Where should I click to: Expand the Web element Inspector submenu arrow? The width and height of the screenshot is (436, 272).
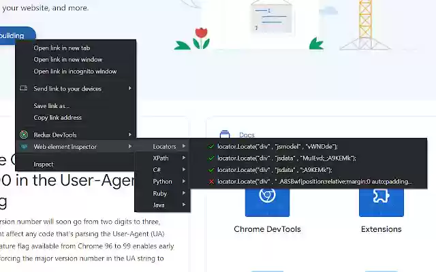pyautogui.click(x=130, y=146)
